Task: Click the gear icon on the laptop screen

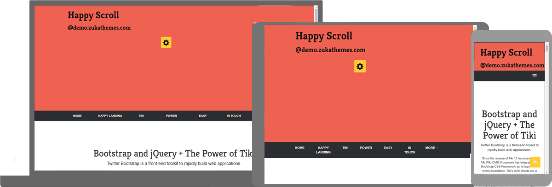Action: [166, 43]
